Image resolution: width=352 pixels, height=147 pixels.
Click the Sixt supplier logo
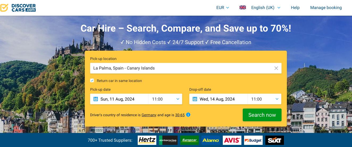point(275,140)
